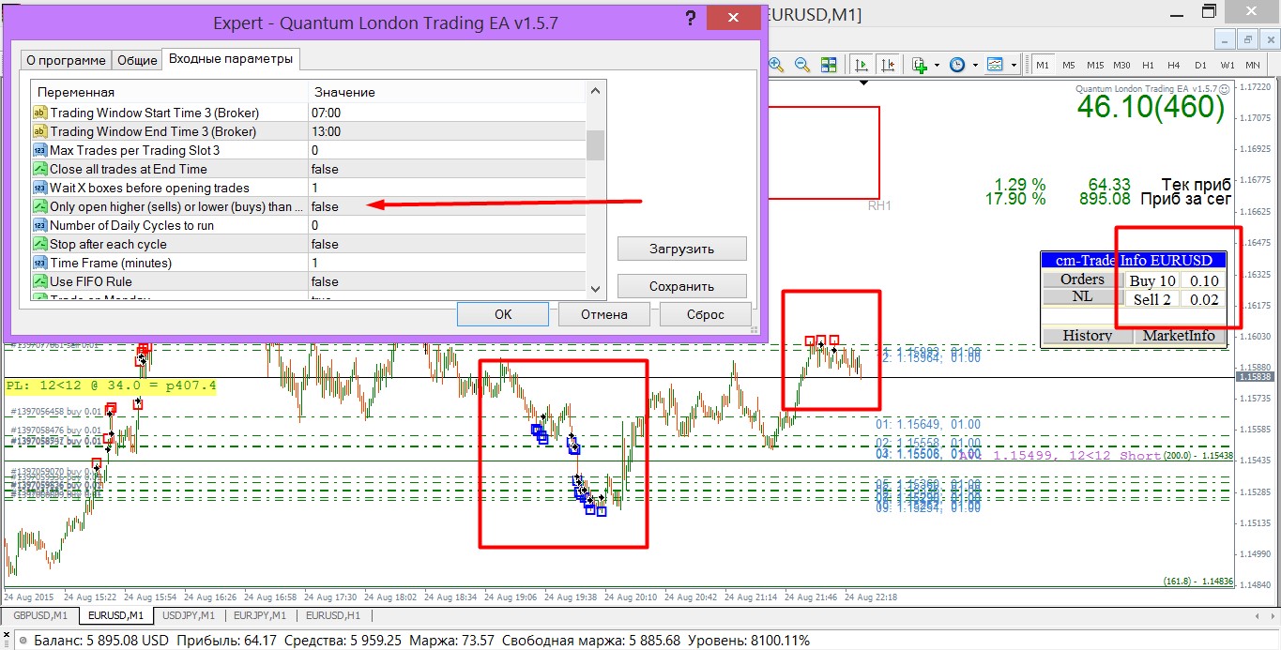Click the Add Indicator icon with green plus
This screenshot has width=1281, height=650.
[919, 65]
